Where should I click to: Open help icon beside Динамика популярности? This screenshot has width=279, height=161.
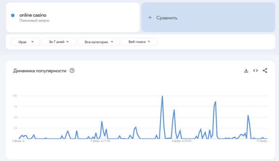point(72,71)
